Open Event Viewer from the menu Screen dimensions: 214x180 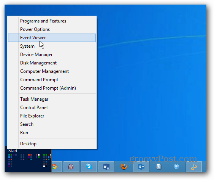(52, 38)
